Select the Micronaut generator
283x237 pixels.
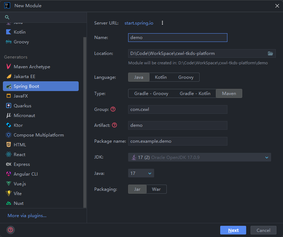click(24, 116)
